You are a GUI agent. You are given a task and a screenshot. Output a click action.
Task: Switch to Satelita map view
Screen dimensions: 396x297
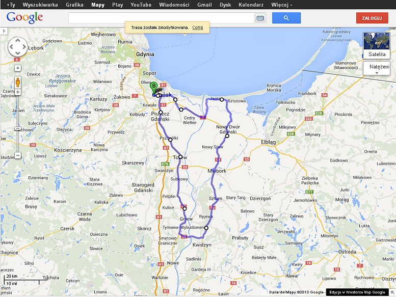pyautogui.click(x=377, y=45)
